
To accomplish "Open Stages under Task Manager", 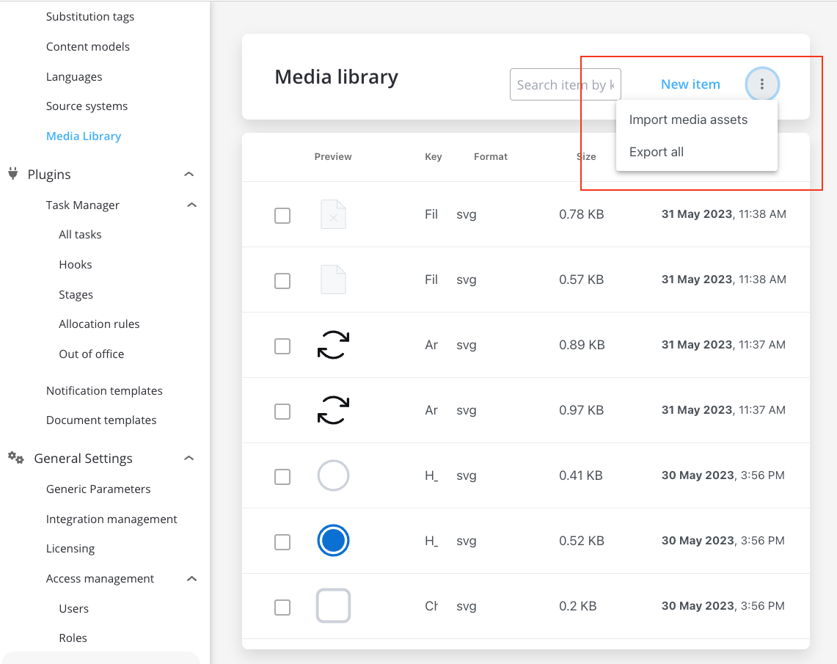I will click(x=76, y=295).
